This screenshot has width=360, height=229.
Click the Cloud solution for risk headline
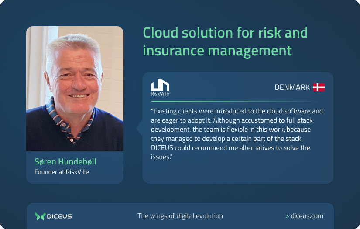tap(225, 33)
